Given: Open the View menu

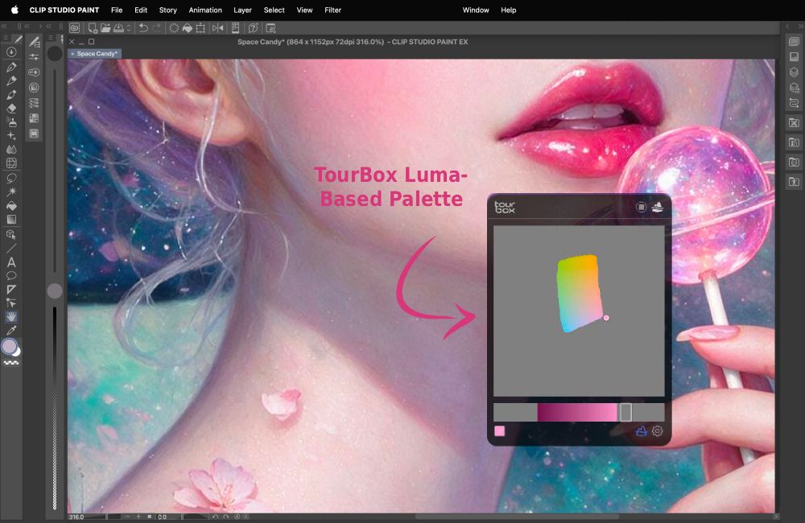Looking at the screenshot, I should 304,10.
